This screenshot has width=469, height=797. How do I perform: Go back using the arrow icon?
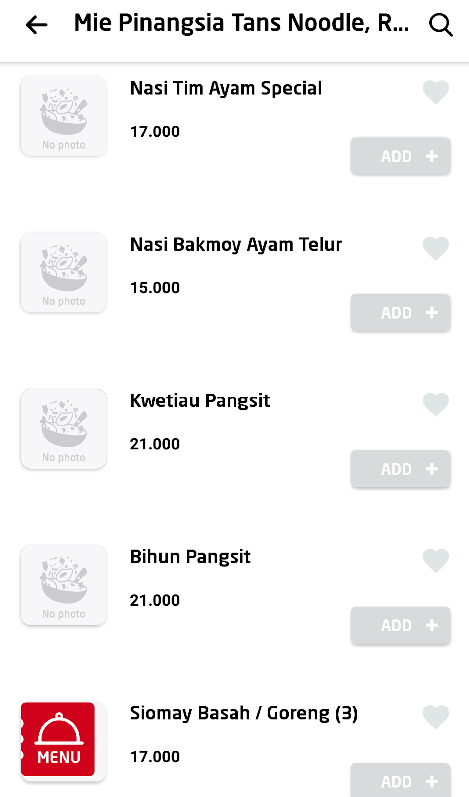(x=37, y=24)
